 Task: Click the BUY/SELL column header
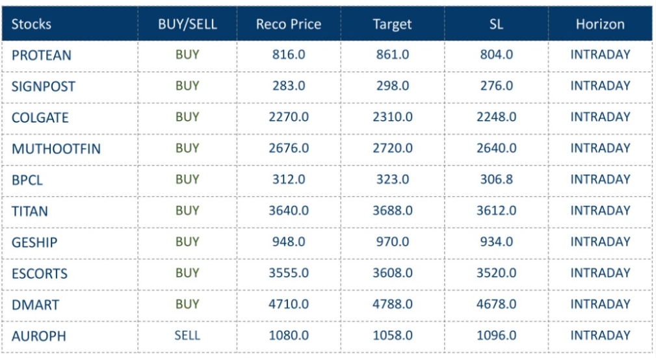[x=187, y=24]
